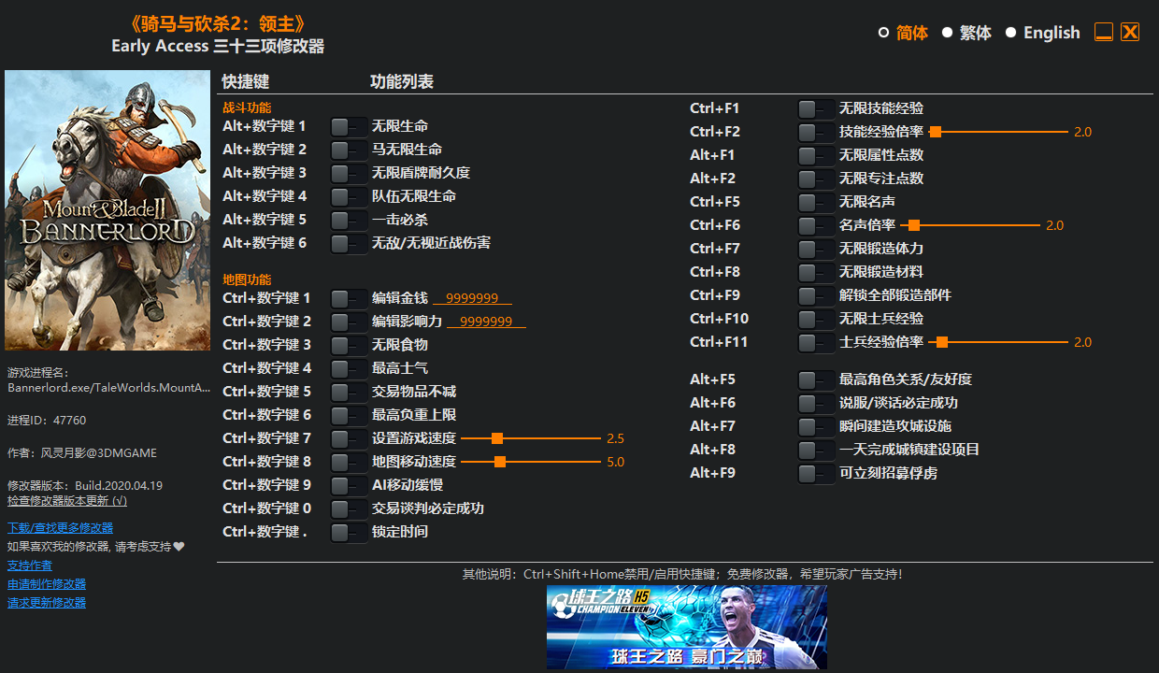
Task: Open the 支持作者 link
Action: tap(29, 565)
